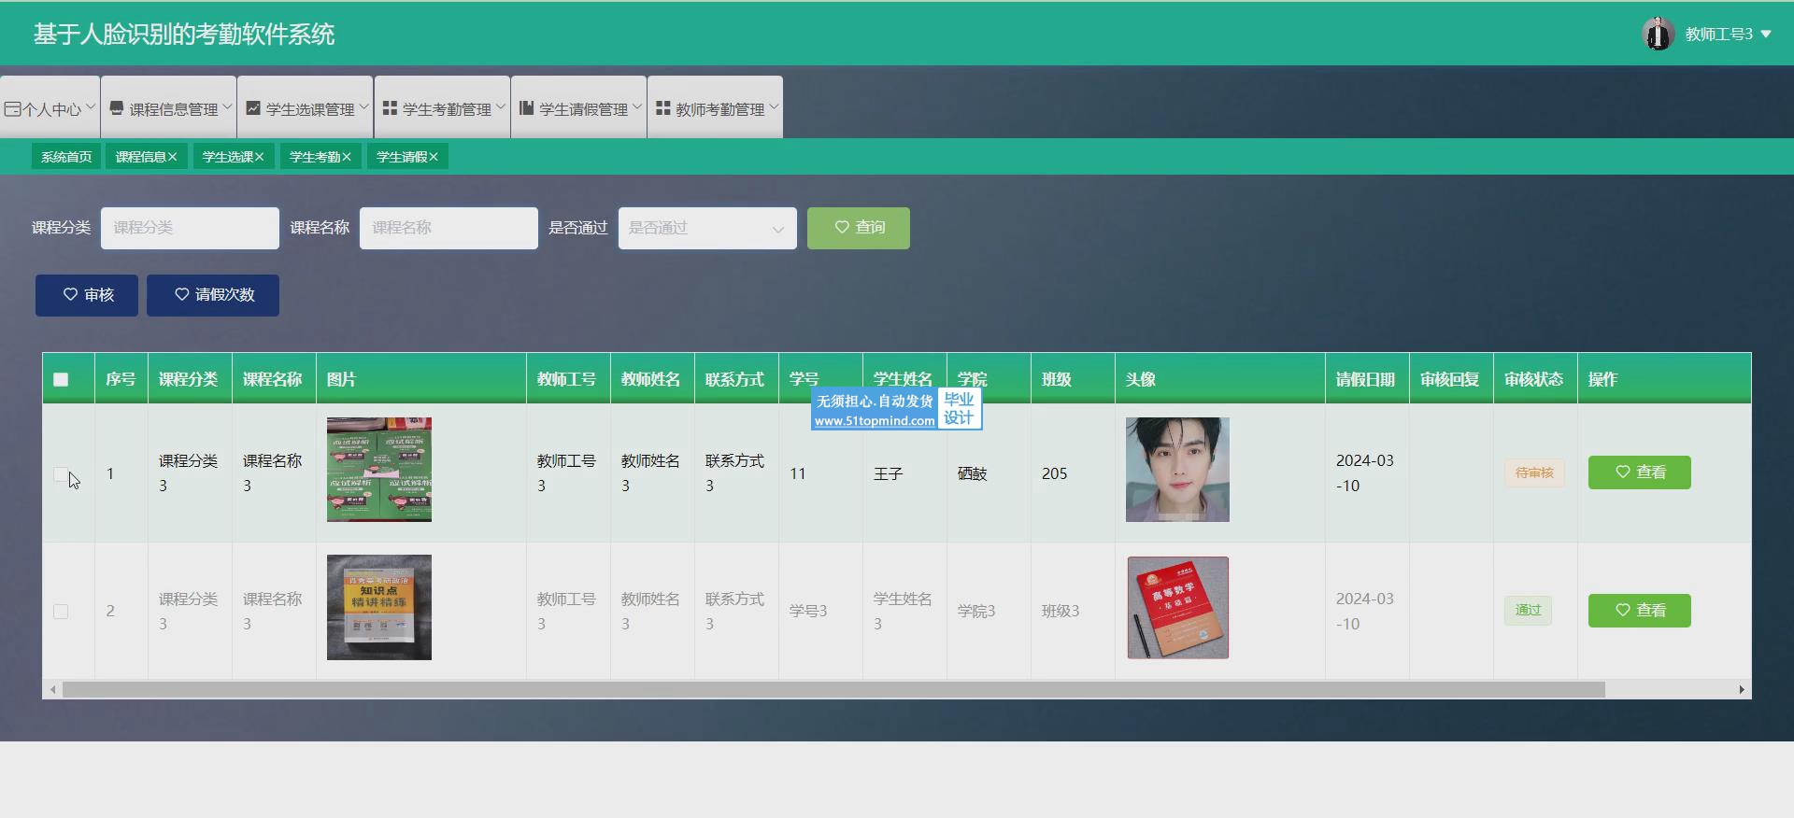
Task: Click the system title 基于人脸识别的考勤软件系统
Action: [184, 35]
